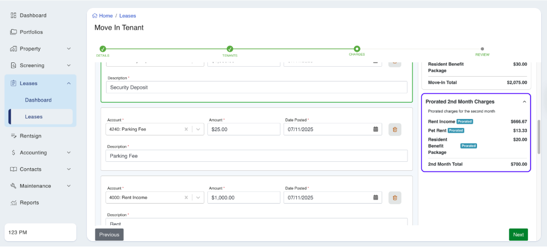Open Reports from the sidebar
The image size is (547, 247).
pos(29,203)
